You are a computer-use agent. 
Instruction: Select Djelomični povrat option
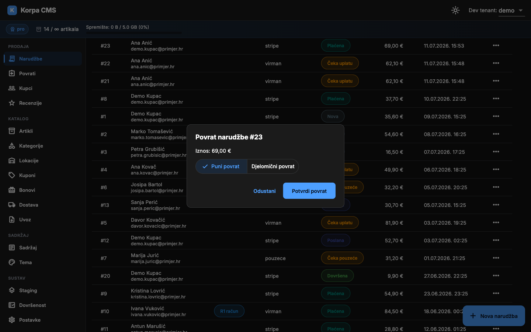[x=273, y=166]
